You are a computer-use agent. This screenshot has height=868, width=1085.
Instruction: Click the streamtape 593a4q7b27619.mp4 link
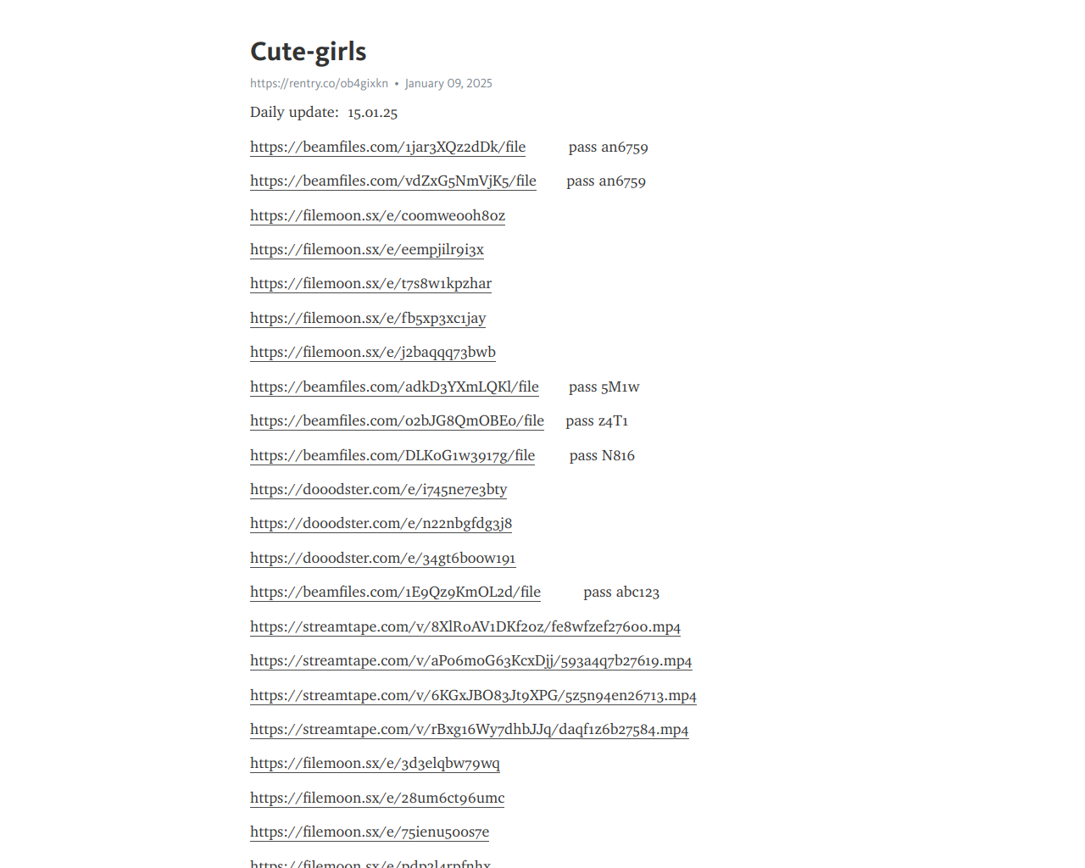click(470, 661)
